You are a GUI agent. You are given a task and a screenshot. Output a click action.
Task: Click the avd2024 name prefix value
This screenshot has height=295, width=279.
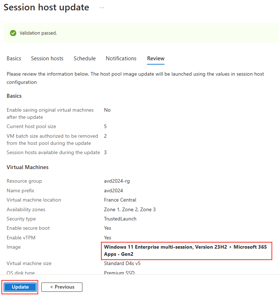(113, 190)
